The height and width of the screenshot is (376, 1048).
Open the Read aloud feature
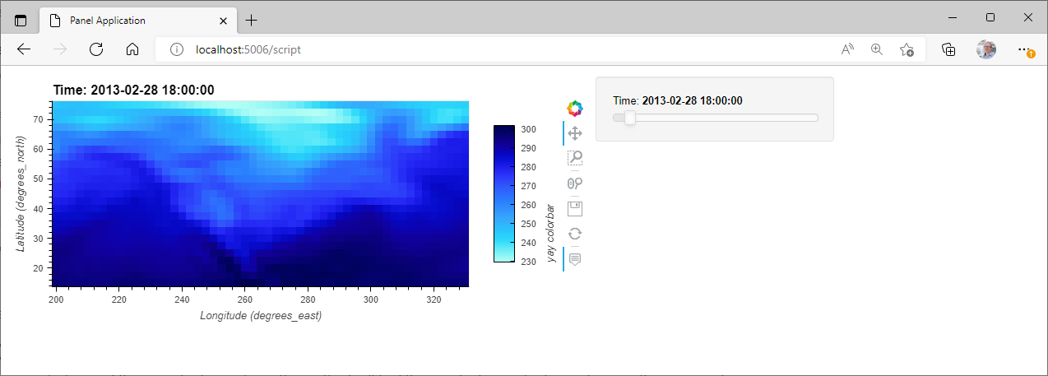tap(847, 49)
